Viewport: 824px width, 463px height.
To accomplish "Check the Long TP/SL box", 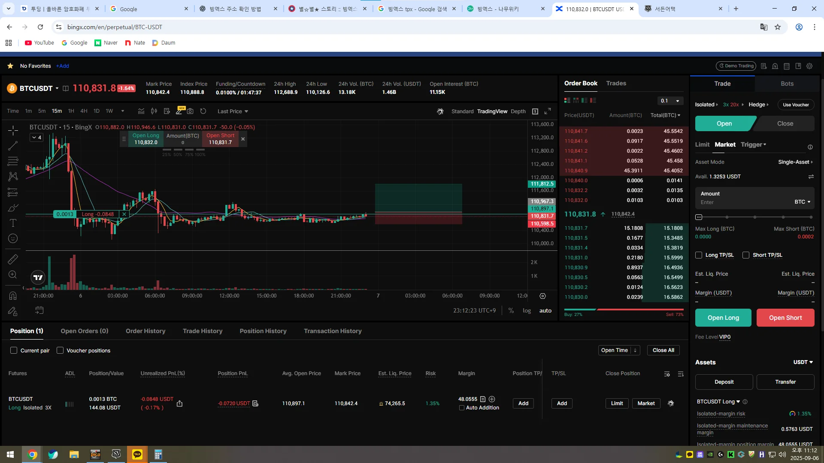I will 699,255.
